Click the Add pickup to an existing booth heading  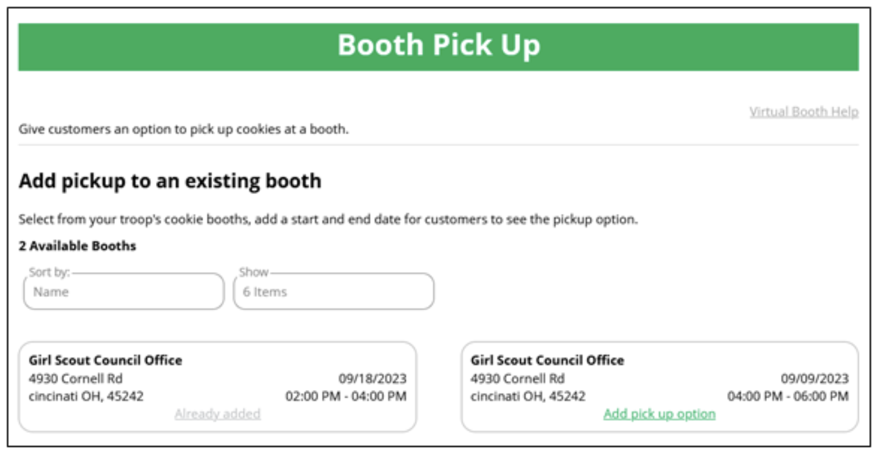click(x=170, y=181)
